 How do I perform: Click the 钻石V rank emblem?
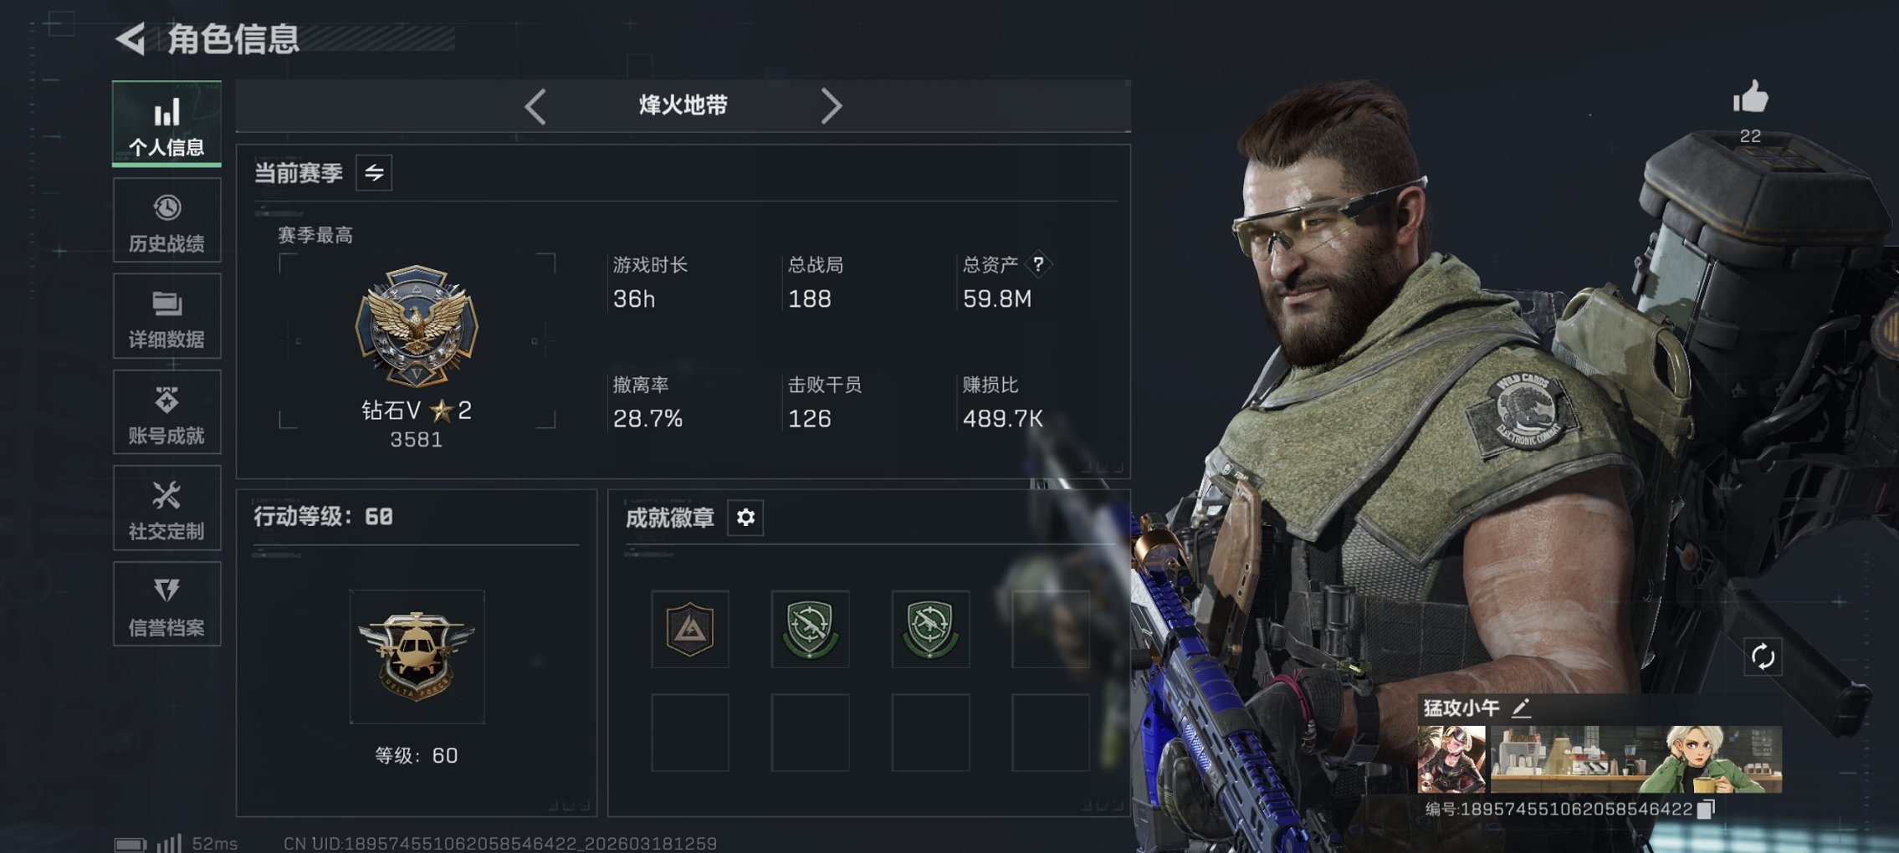(x=417, y=326)
